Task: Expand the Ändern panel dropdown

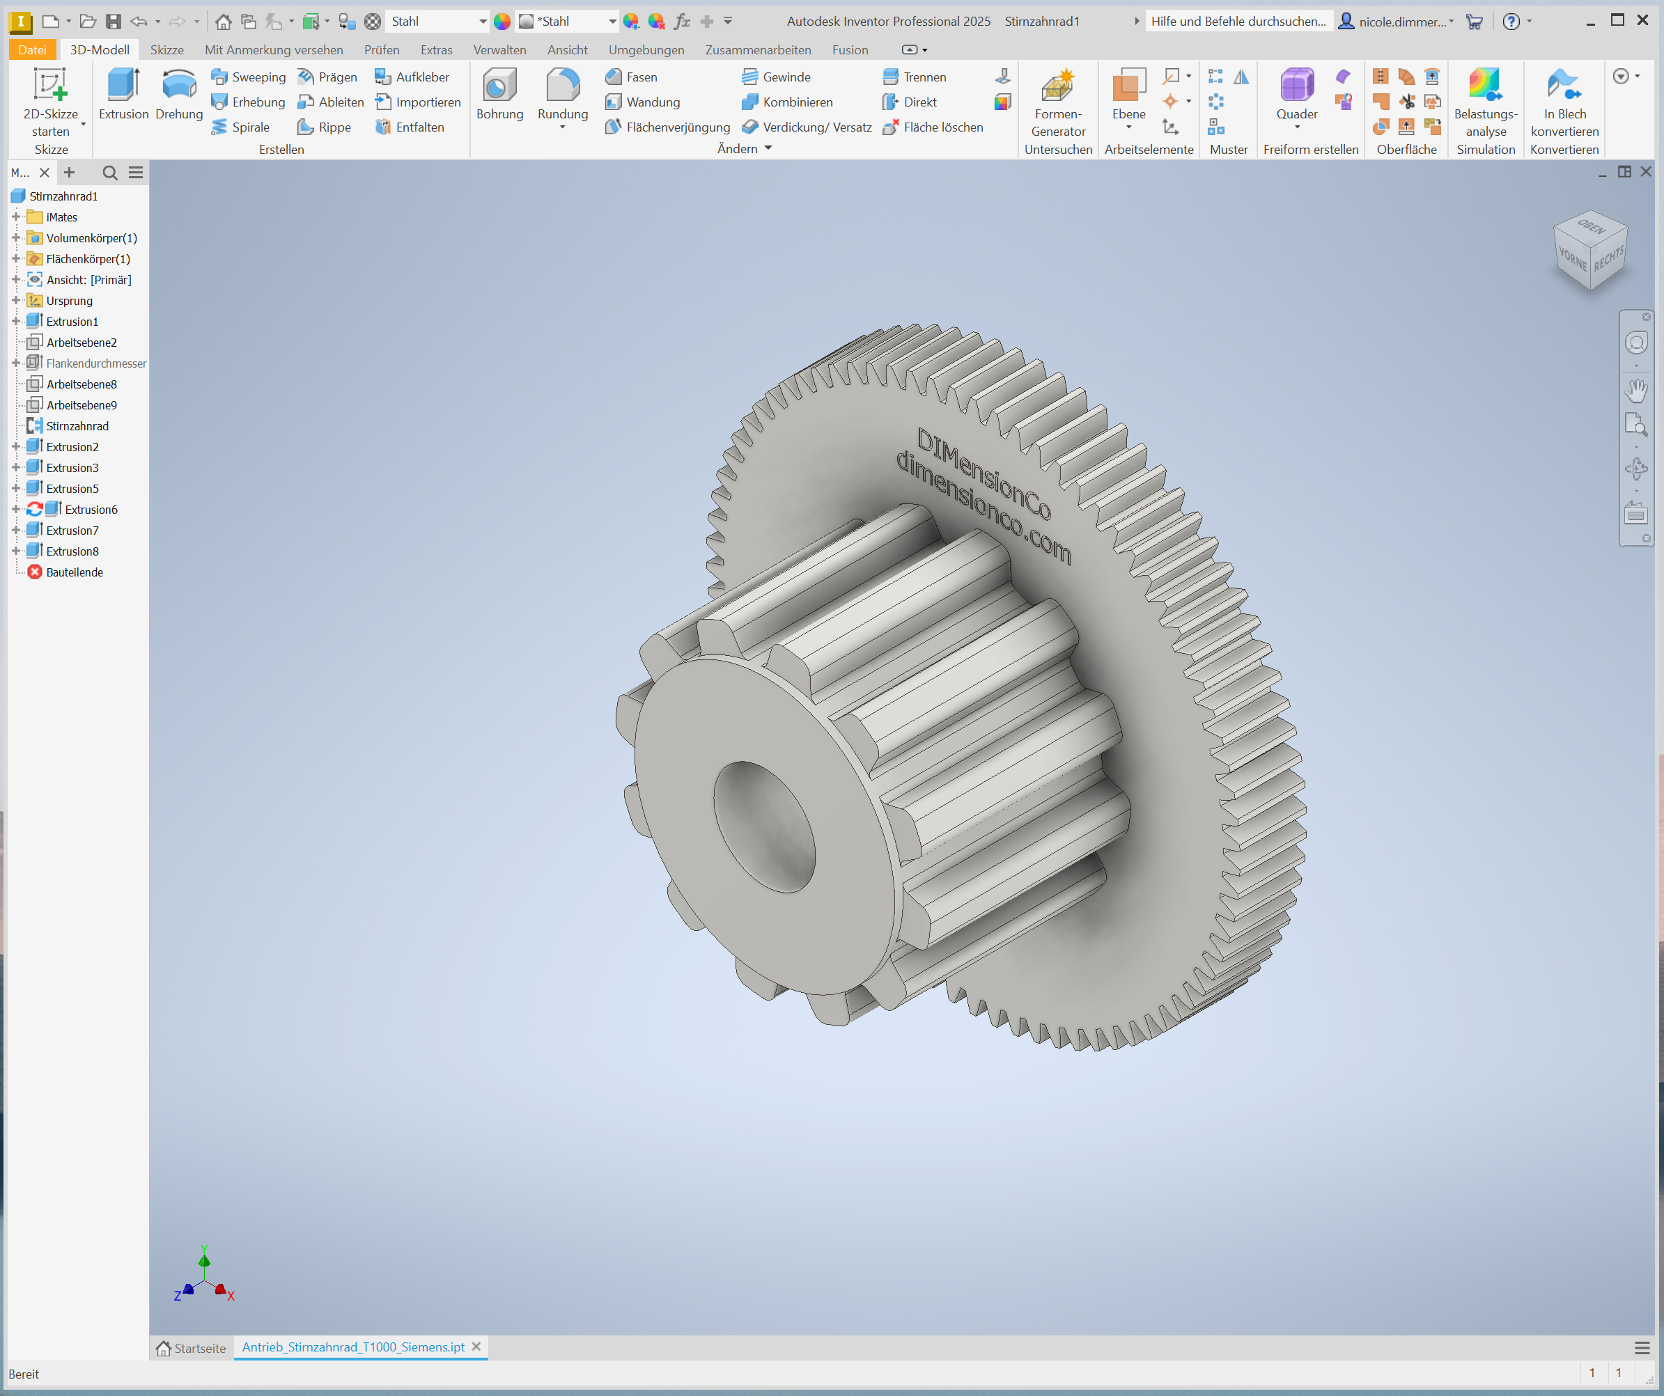Action: (768, 148)
